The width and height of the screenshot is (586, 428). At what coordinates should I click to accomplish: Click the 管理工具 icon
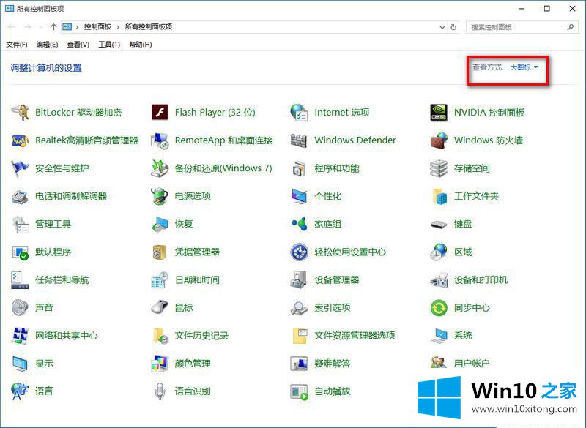21,224
